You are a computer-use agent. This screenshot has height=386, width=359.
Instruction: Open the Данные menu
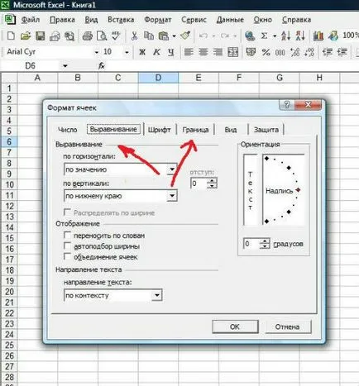tap(230, 20)
